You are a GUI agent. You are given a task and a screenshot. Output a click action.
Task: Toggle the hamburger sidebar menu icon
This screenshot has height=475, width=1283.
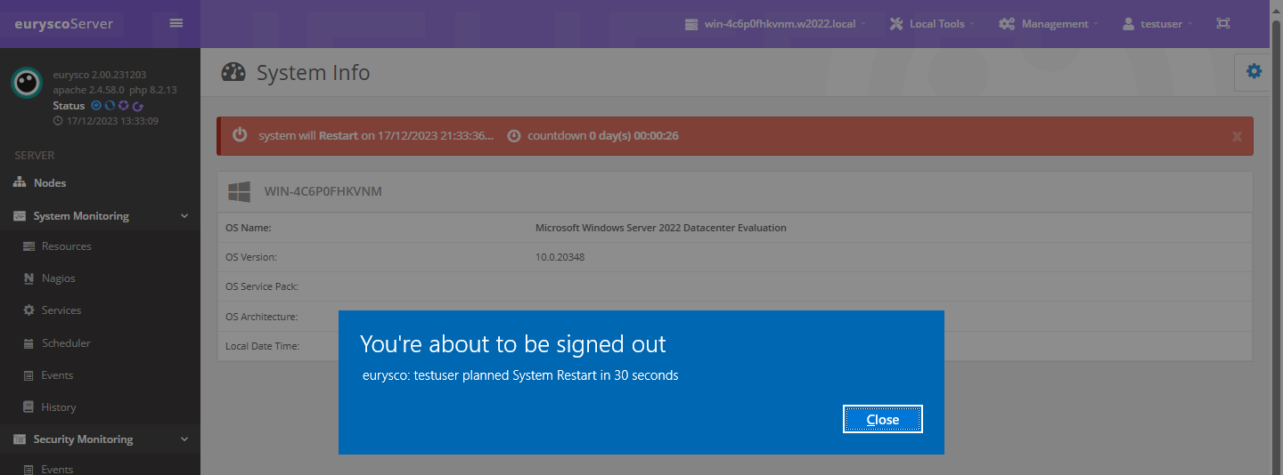(x=176, y=23)
